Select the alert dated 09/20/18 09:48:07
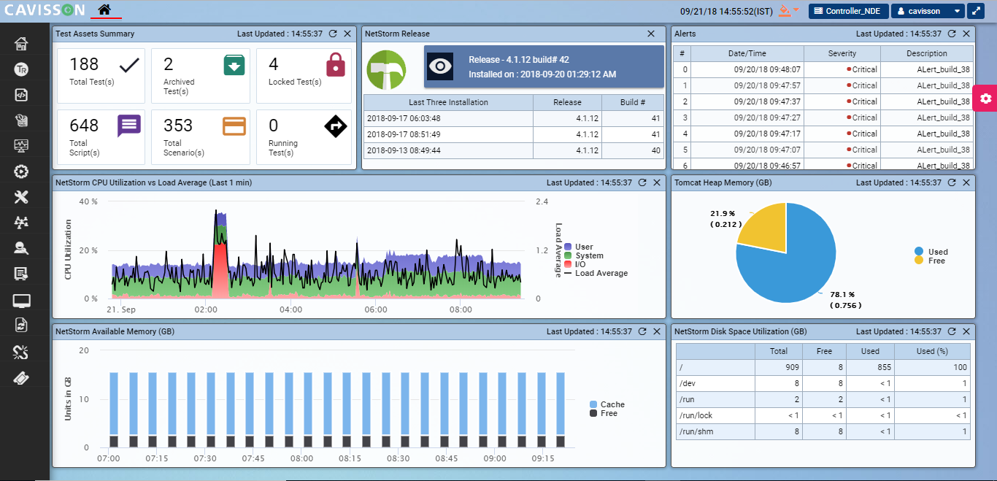 (x=823, y=69)
